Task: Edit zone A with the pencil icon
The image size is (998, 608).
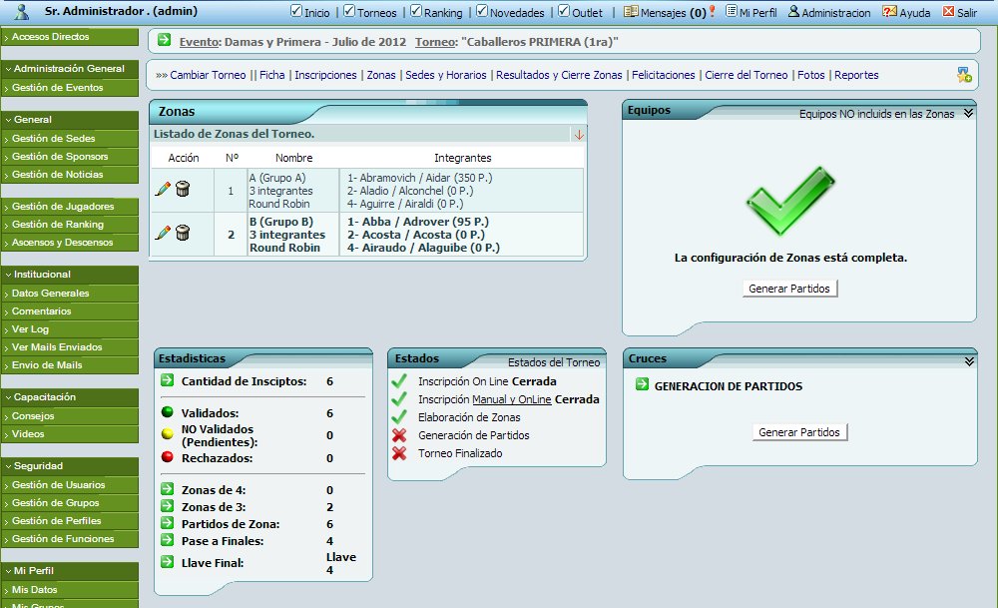Action: point(163,189)
